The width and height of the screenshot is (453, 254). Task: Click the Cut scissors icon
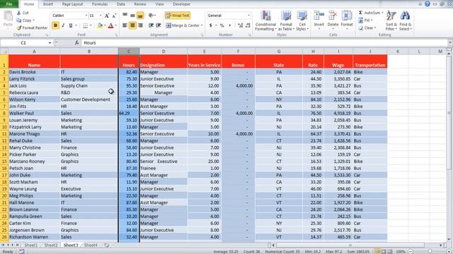[x=19, y=13]
